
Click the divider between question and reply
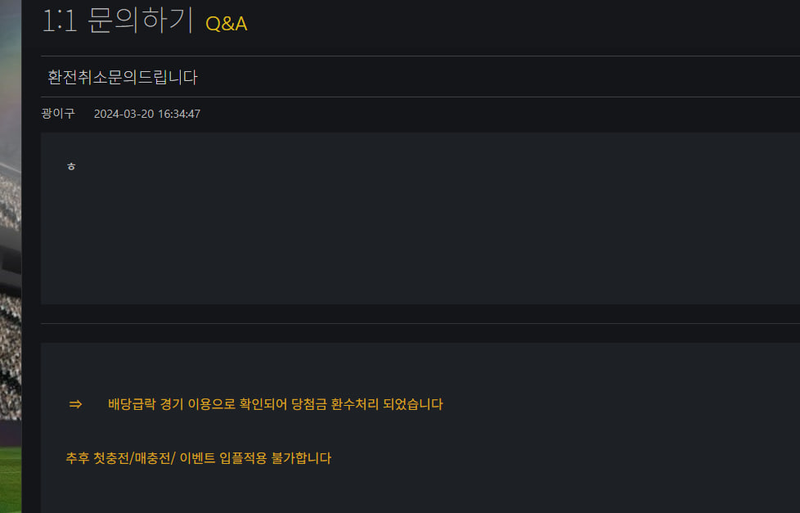click(409, 323)
